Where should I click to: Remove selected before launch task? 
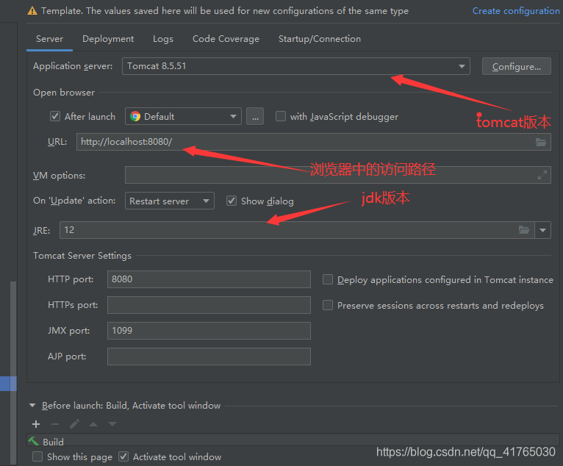click(55, 424)
